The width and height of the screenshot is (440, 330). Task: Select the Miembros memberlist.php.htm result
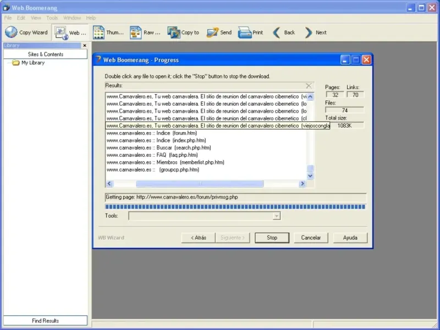(166, 162)
